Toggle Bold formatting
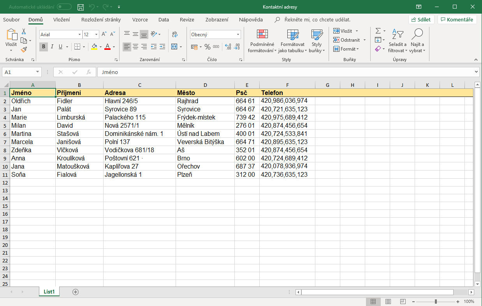Screen dimensions: 482x306 point(44,47)
